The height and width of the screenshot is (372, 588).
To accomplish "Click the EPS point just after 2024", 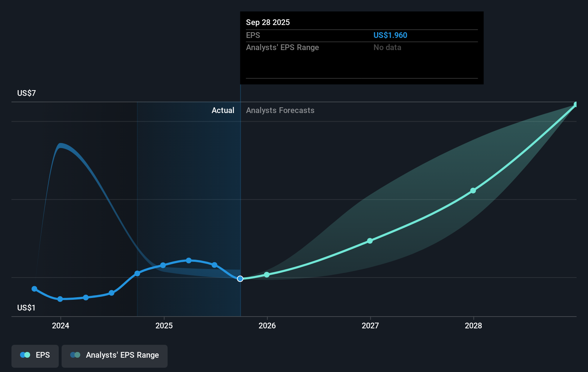I will 86,298.
